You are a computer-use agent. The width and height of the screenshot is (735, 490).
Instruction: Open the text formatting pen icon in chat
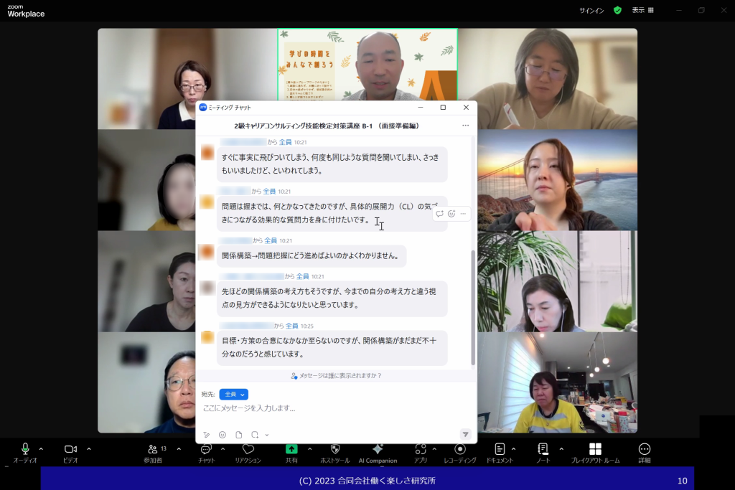coord(207,435)
